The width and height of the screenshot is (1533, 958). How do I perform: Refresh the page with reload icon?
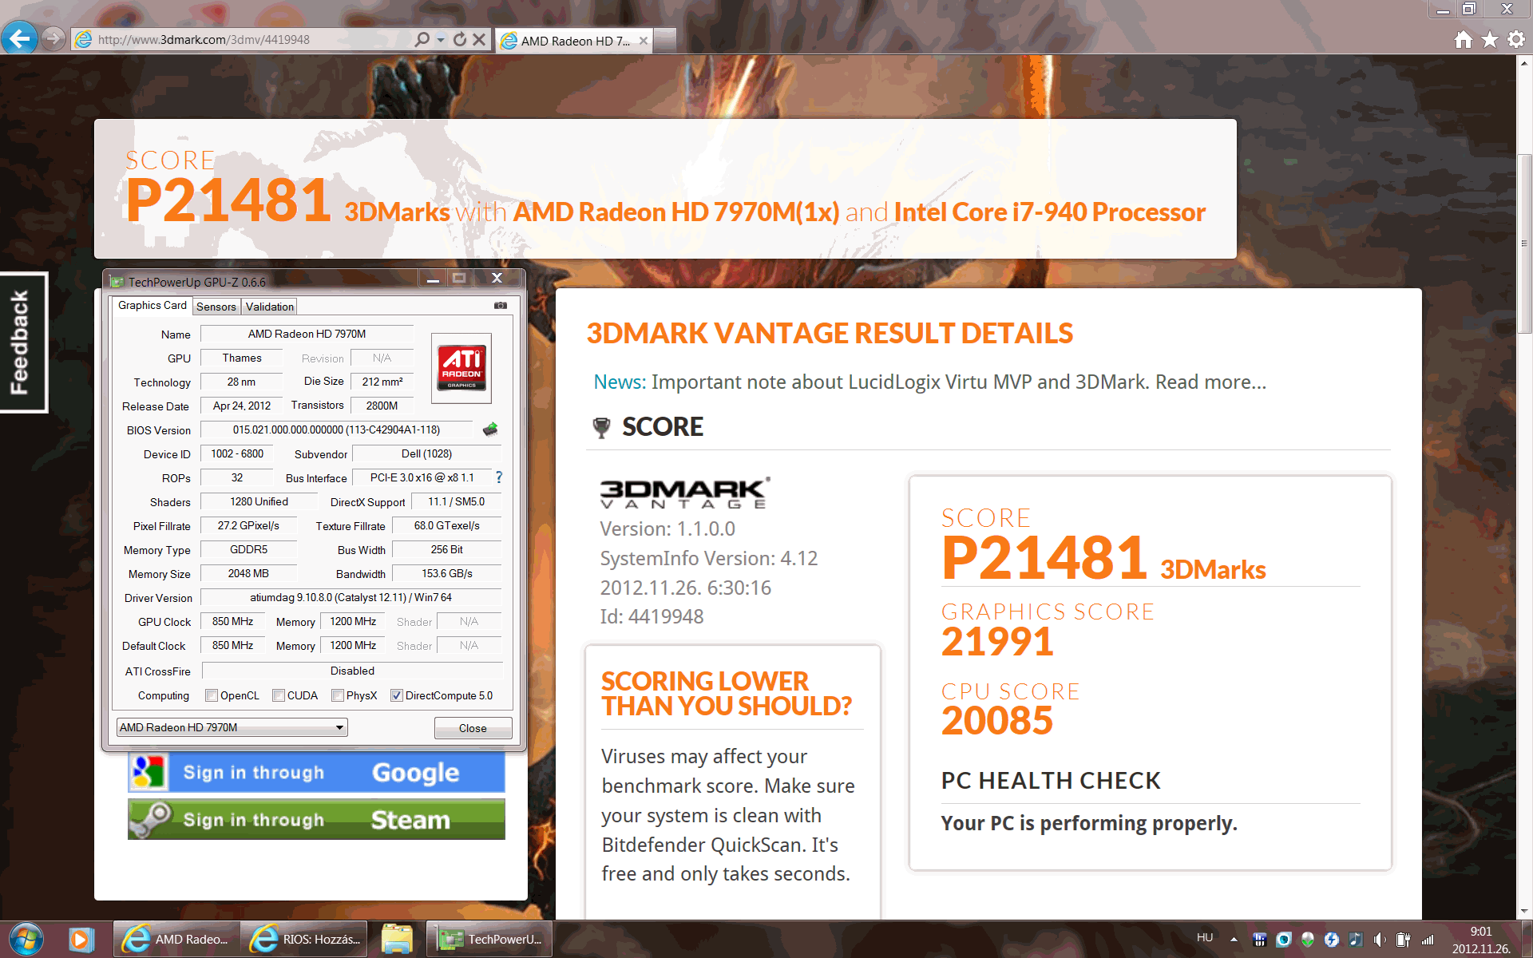[x=459, y=39]
